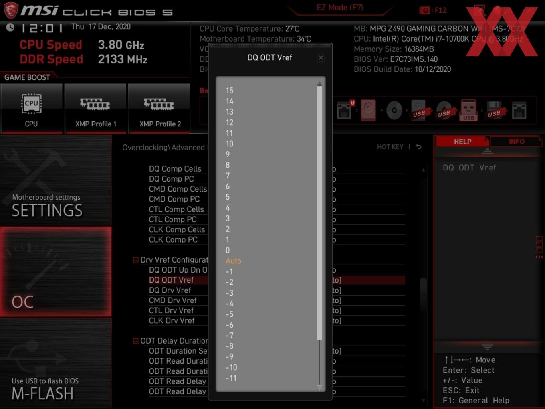Select value -1 in the list
The image size is (545, 409).
click(x=229, y=272)
